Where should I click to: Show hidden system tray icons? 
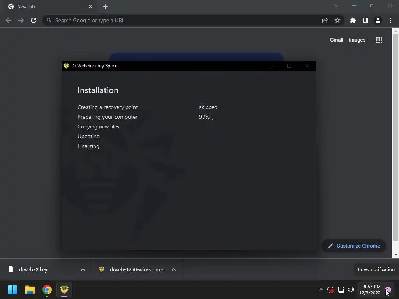(321, 290)
